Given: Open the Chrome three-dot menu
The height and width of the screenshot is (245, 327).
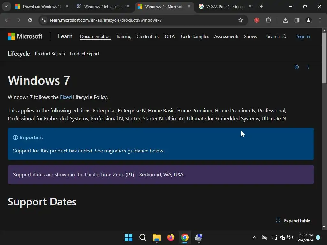Looking at the screenshot, I should (320, 20).
